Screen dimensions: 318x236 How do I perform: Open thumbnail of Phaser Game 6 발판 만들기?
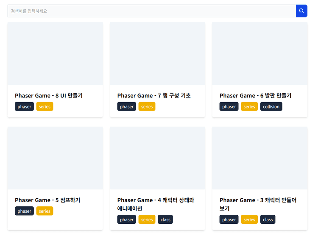(260, 53)
